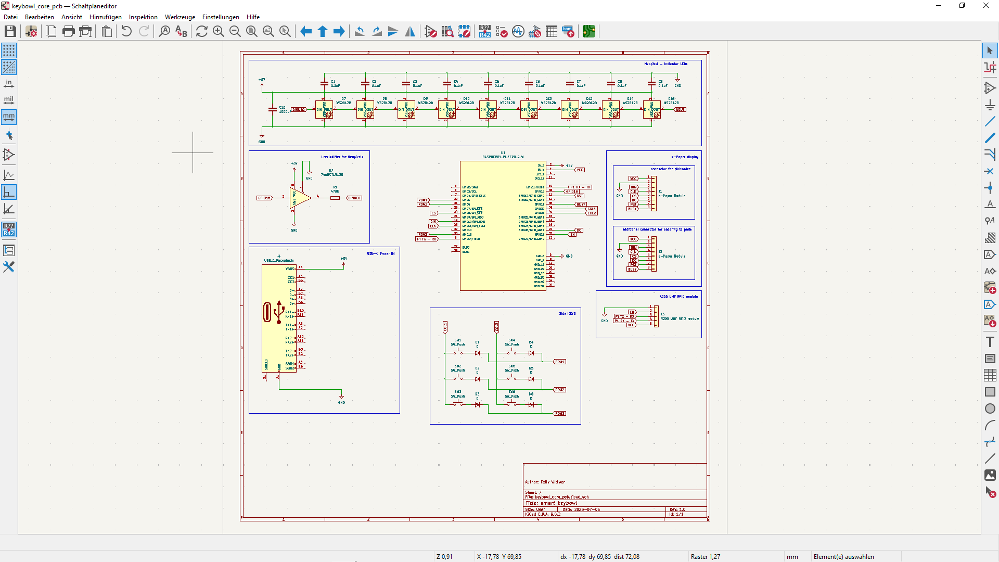Image resolution: width=999 pixels, height=562 pixels.
Task: Open the Hinzufügen menu
Action: [106, 17]
